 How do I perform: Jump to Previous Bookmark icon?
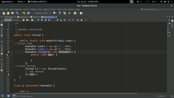point(57,20)
